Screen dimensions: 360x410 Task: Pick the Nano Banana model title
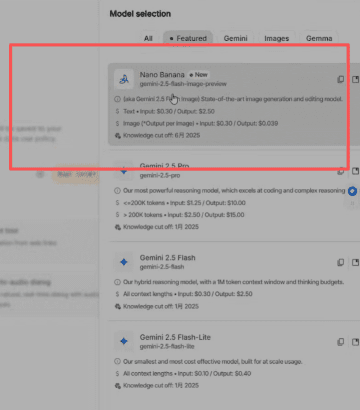tap(162, 75)
